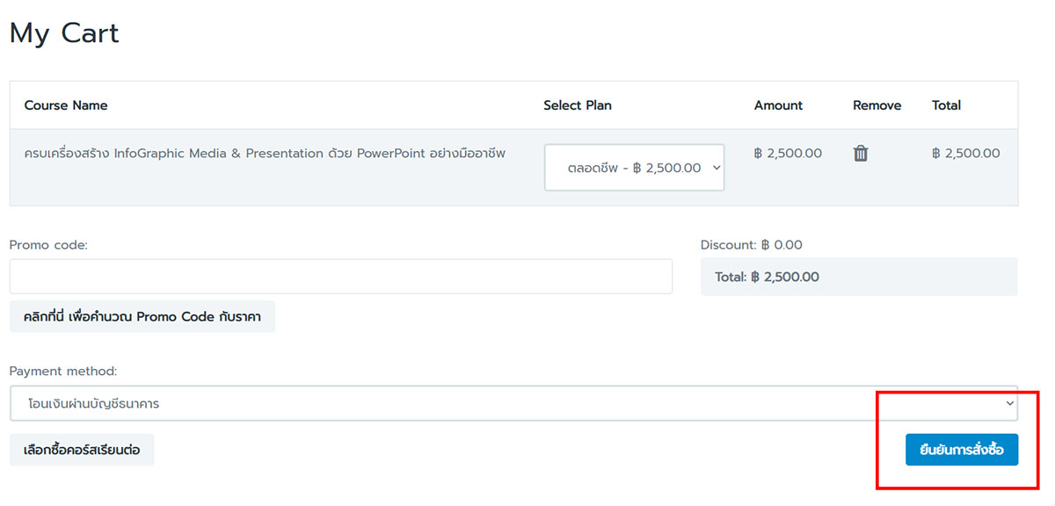The width and height of the screenshot is (1055, 506).
Task: Confirm the order with the blue ยืนยันการสั่งซื้อ button
Action: 962,450
